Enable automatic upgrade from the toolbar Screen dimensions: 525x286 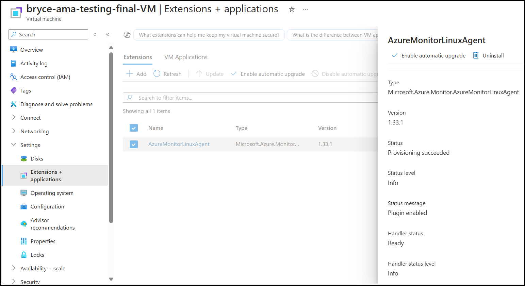tap(267, 74)
